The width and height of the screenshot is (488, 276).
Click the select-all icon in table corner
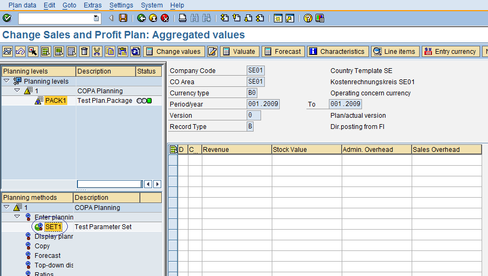pos(173,150)
